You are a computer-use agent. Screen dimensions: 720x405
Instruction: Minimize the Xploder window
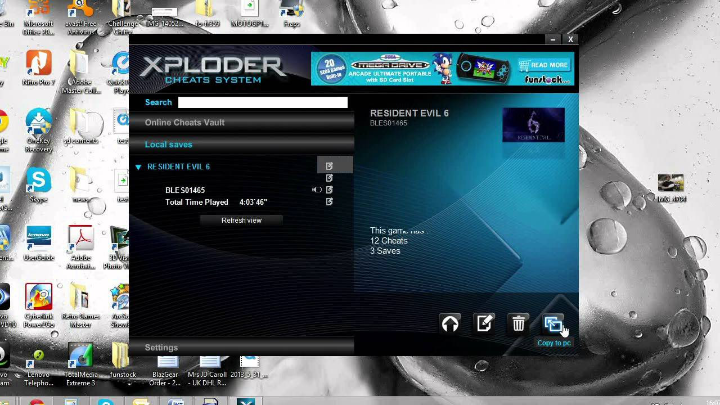click(553, 39)
